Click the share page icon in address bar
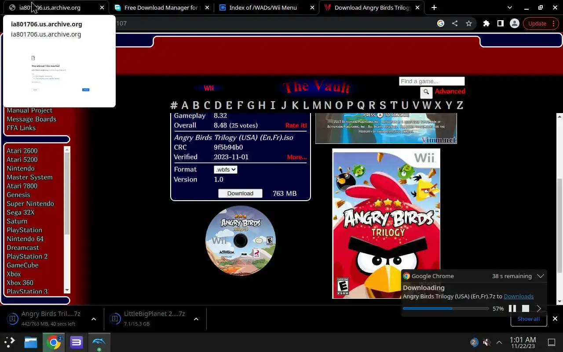Viewport: 563px width, 352px height. coord(455,24)
